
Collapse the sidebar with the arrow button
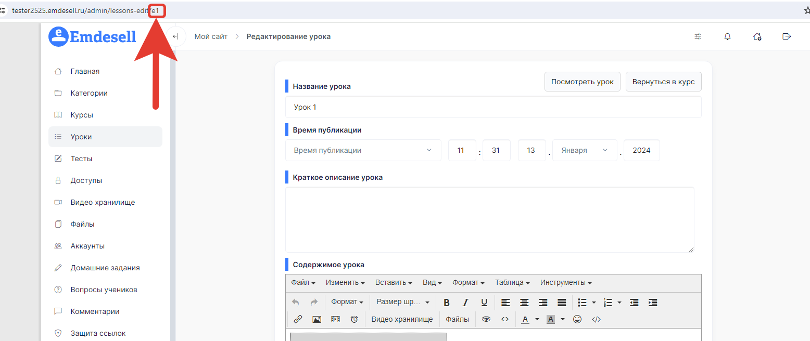(x=176, y=36)
